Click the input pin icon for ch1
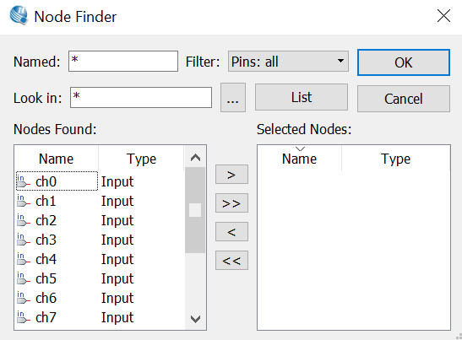The width and height of the screenshot is (462, 340). click(24, 201)
